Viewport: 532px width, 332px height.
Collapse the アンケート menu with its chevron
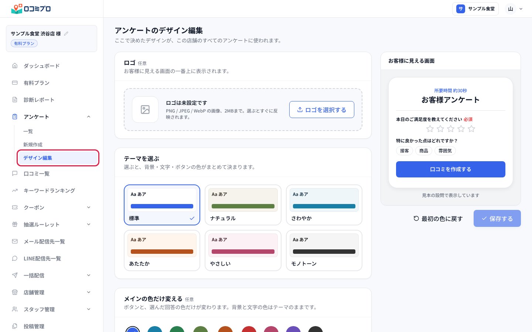click(x=89, y=117)
